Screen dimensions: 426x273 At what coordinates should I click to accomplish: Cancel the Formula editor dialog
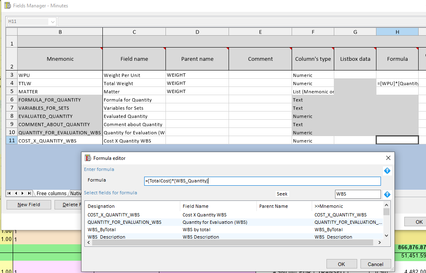coord(375,264)
